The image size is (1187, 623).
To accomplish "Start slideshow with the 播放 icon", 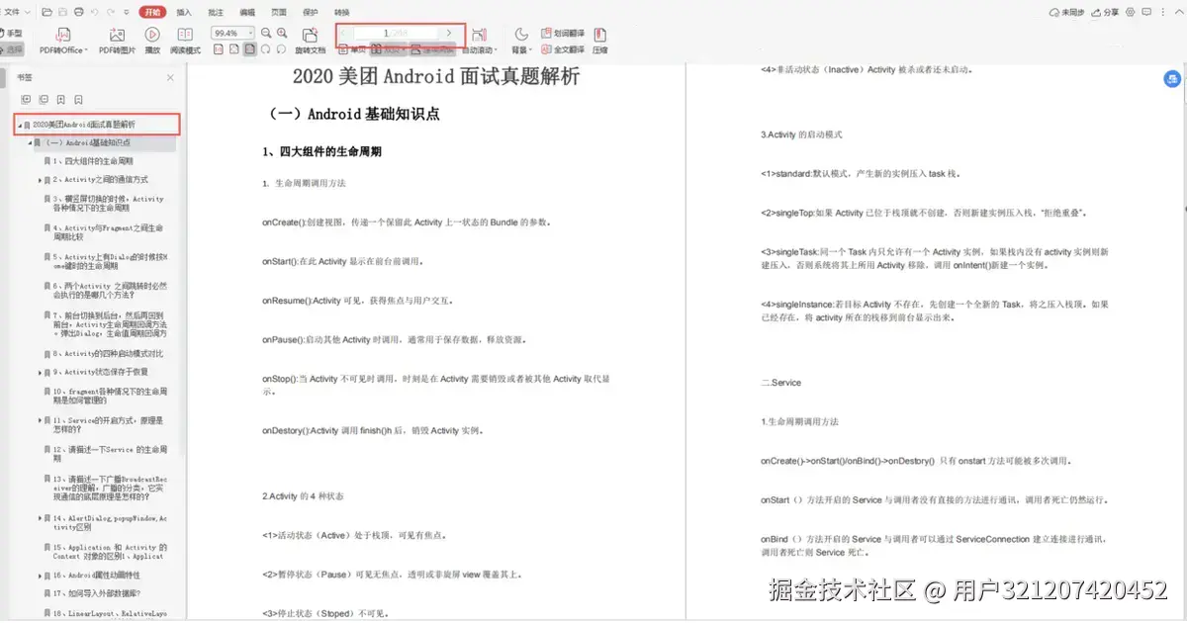I will pyautogui.click(x=152, y=35).
